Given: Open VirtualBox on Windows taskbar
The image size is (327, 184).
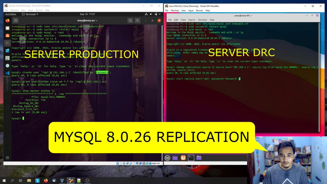Looking at the screenshot, I should pyautogui.click(x=62, y=180).
